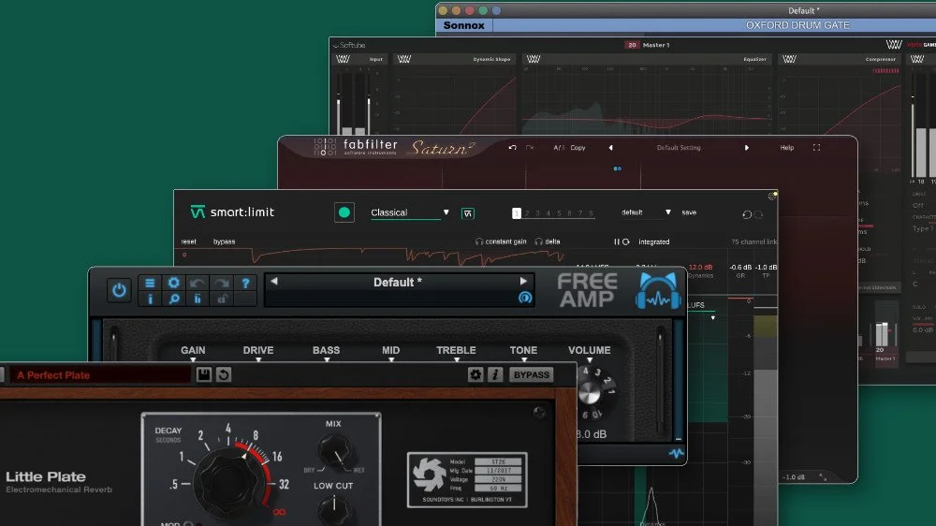The height and width of the screenshot is (526, 936).
Task: Select state 6 in smart:limit
Action: 569,212
